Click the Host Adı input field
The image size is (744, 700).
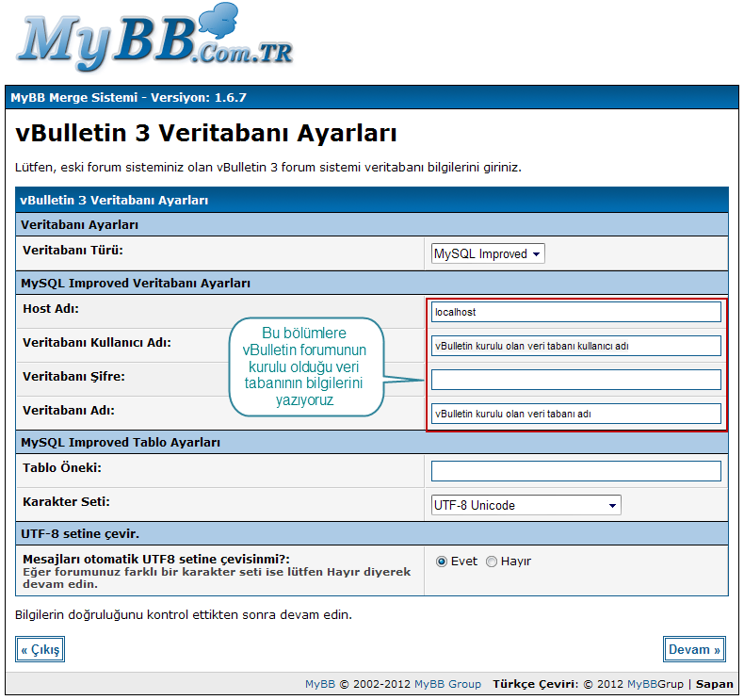[x=576, y=312]
